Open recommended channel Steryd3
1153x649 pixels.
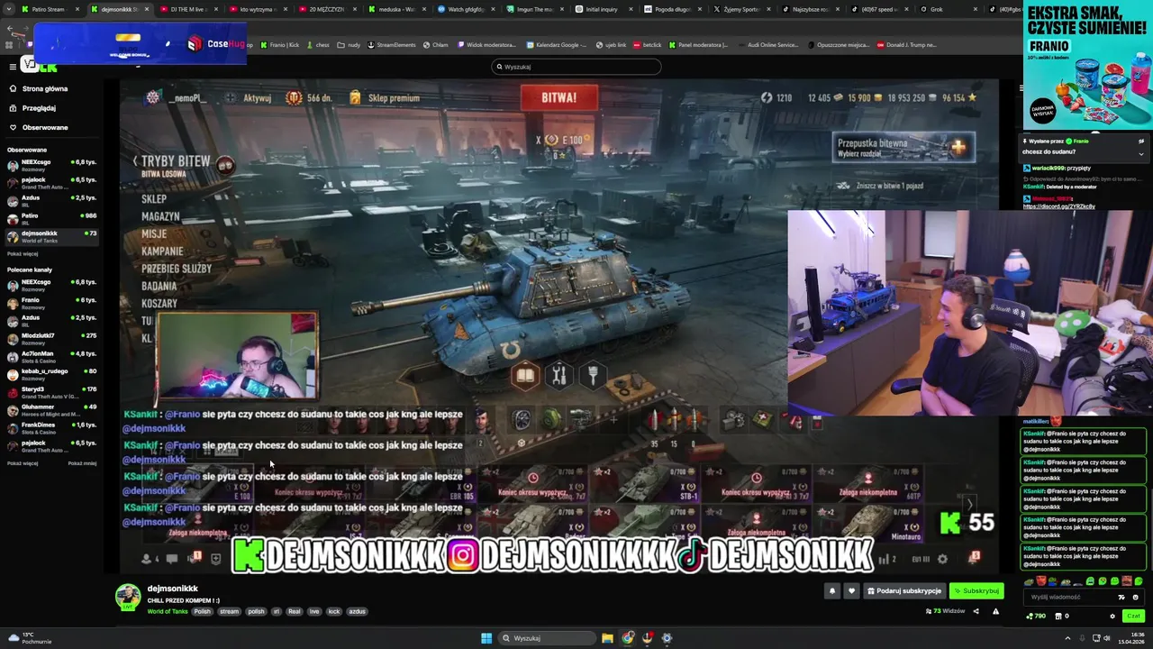(x=52, y=392)
